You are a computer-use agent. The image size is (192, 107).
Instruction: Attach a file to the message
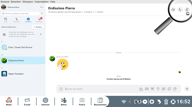[x=141, y=89]
